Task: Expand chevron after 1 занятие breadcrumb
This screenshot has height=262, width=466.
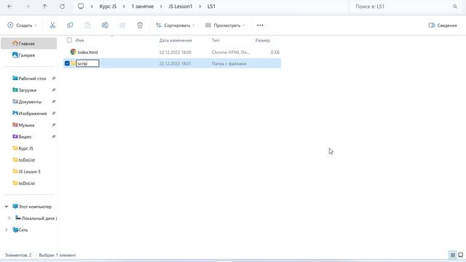Action: click(161, 7)
